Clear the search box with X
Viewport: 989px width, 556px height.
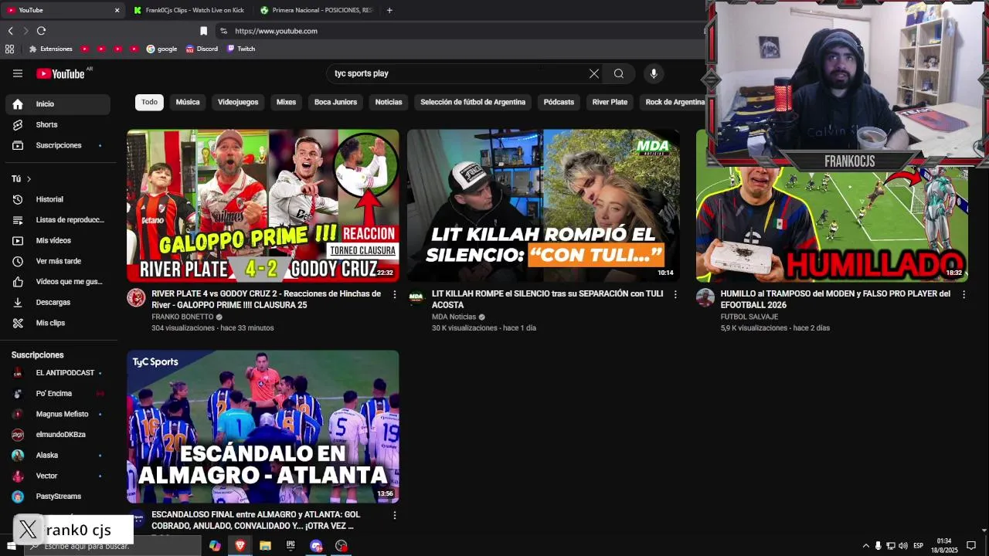pyautogui.click(x=593, y=73)
